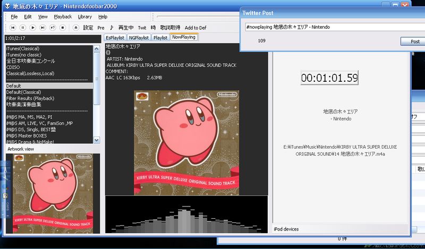Pause playback with the pause button
The width and height of the screenshot is (425, 249).
point(23,28)
